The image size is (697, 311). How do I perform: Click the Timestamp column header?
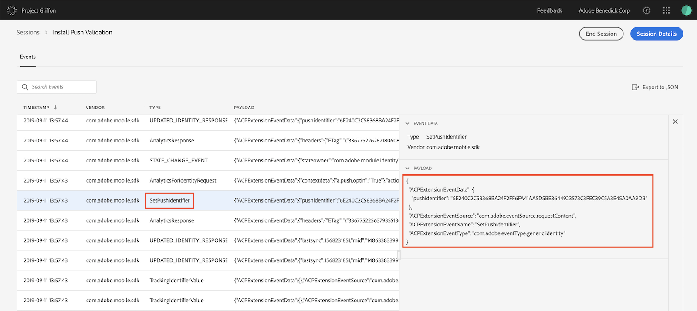[36, 108]
